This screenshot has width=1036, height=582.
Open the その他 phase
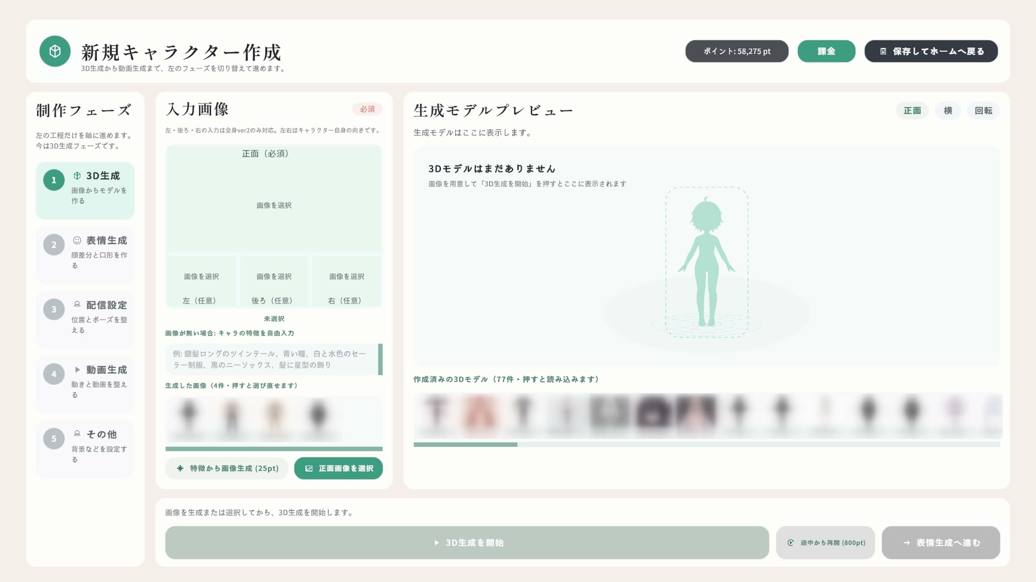pos(85,449)
